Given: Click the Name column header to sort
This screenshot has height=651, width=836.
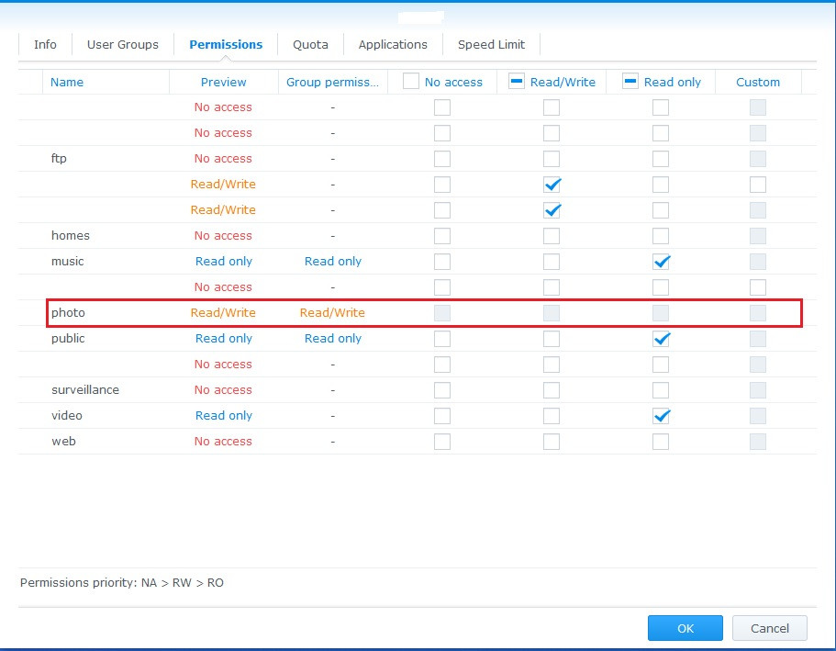Looking at the screenshot, I should (x=67, y=82).
